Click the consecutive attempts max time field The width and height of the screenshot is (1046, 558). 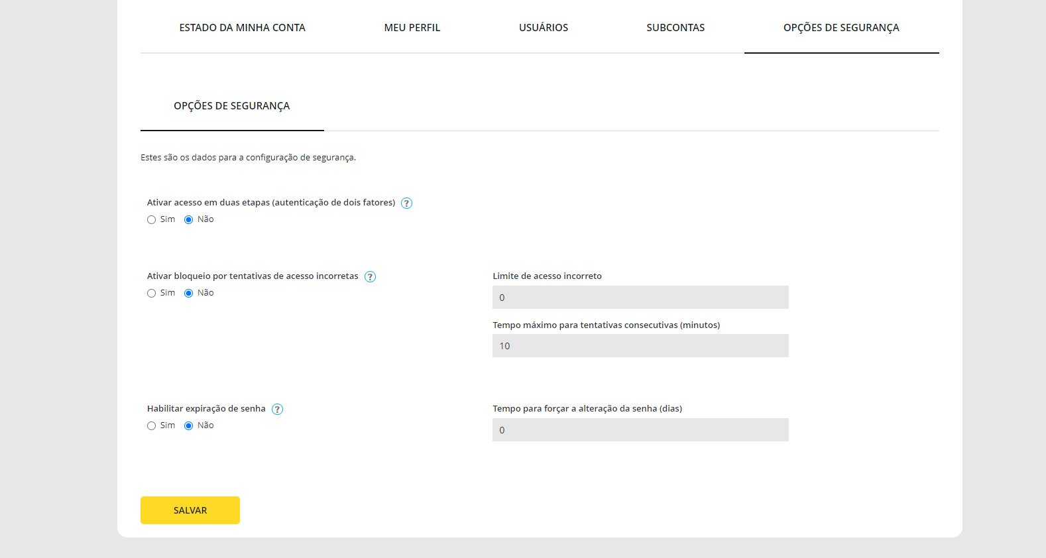(640, 346)
